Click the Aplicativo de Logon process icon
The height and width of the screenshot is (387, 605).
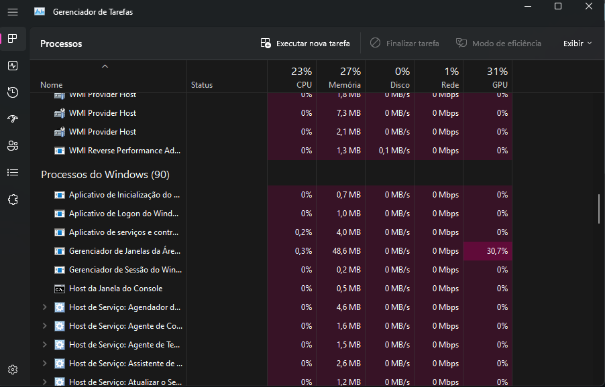click(60, 214)
